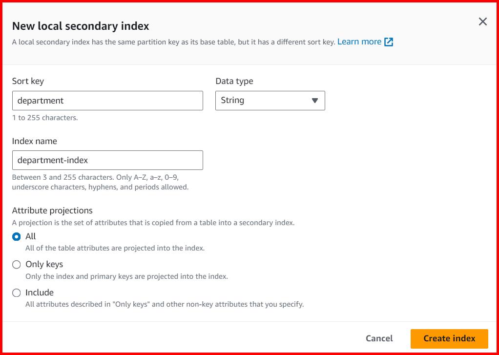The image size is (499, 355).
Task: Click the dropdown arrow on Data type
Action: click(x=314, y=100)
